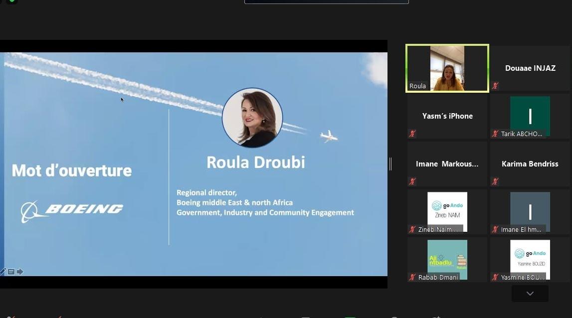Image resolution: width=572 pixels, height=318 pixels.
Task: Select Karima Bendriss participant tile
Action: click(x=530, y=164)
